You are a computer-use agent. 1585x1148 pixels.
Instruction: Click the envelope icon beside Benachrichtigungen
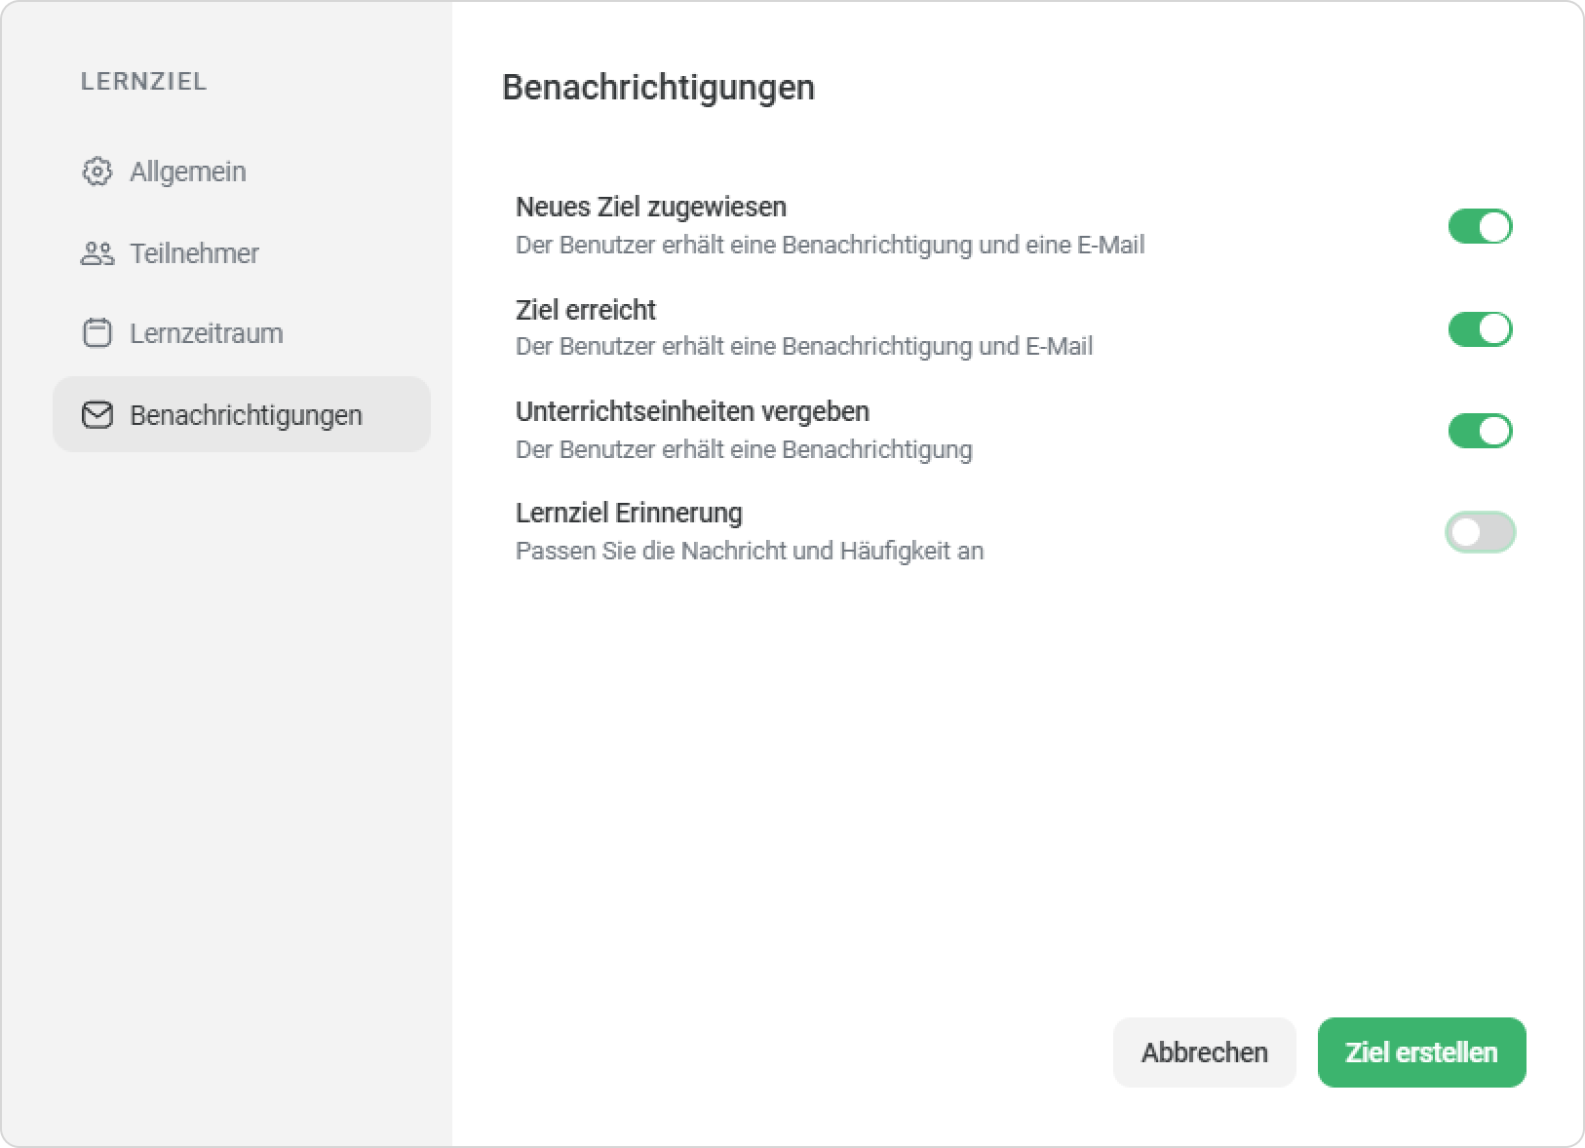pos(97,415)
